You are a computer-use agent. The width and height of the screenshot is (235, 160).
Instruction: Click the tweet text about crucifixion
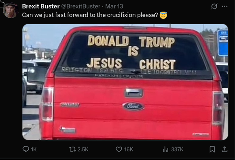tap(90, 15)
